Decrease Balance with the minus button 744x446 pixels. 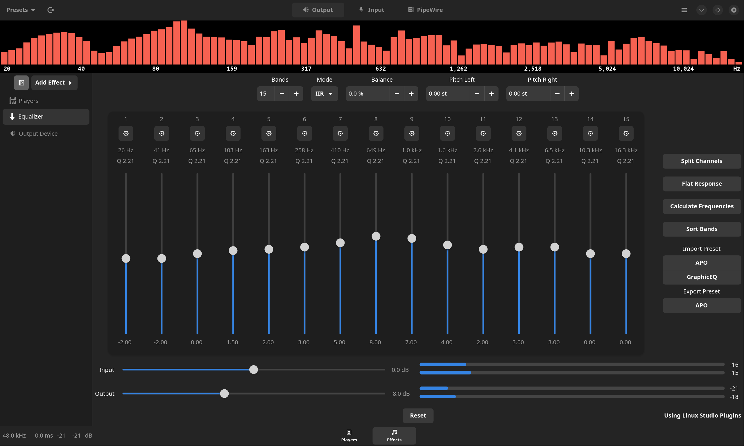[x=397, y=94]
